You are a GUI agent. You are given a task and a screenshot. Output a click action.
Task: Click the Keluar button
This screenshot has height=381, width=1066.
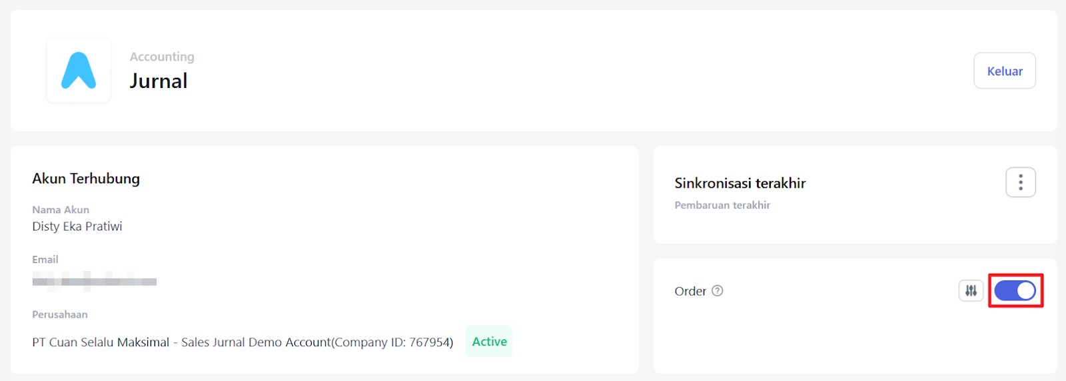point(1004,71)
